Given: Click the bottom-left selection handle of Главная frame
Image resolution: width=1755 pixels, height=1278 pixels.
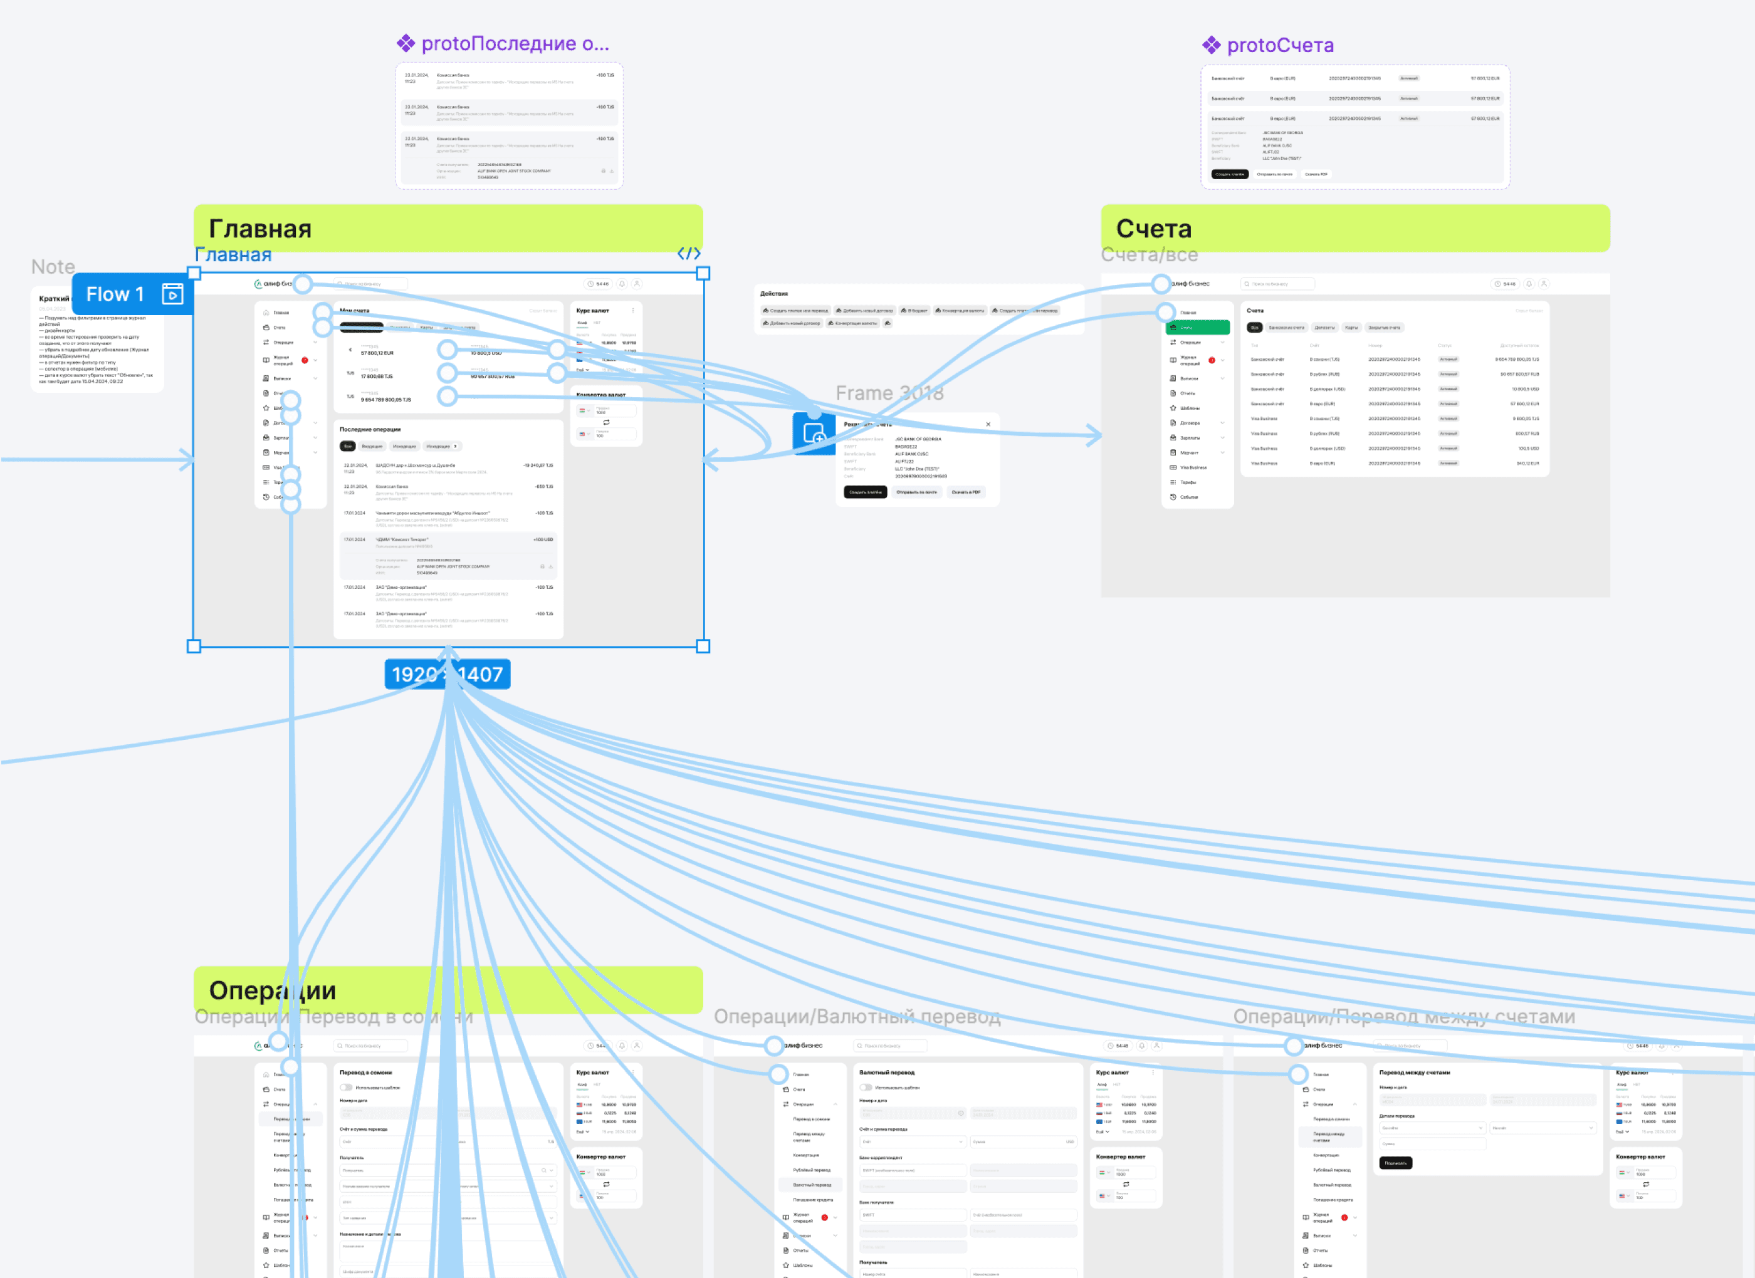Looking at the screenshot, I should [x=194, y=646].
